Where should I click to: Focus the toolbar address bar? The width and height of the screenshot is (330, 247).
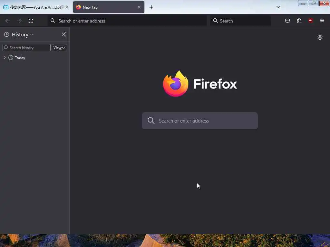point(127,21)
